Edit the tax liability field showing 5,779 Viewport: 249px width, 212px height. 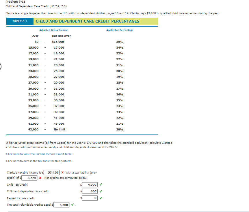coord(29,178)
